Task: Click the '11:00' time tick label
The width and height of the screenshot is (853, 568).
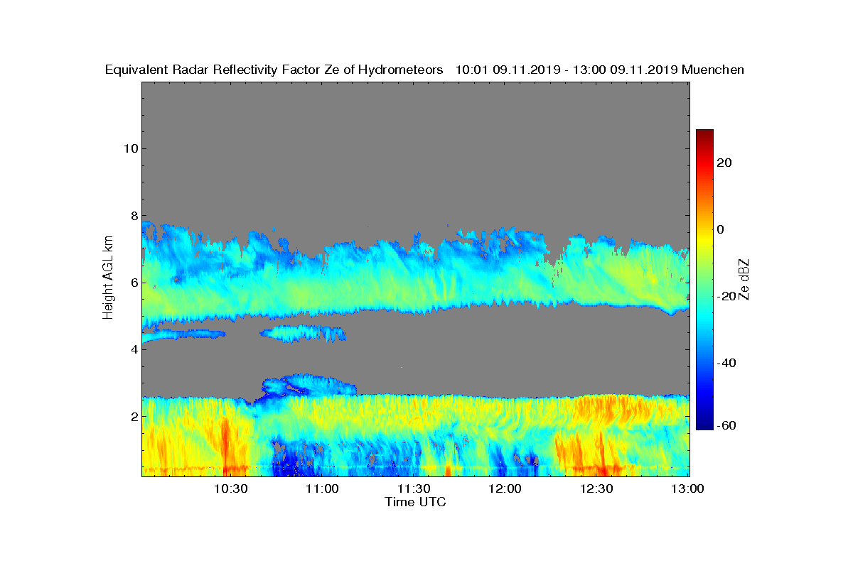Action: pos(322,489)
